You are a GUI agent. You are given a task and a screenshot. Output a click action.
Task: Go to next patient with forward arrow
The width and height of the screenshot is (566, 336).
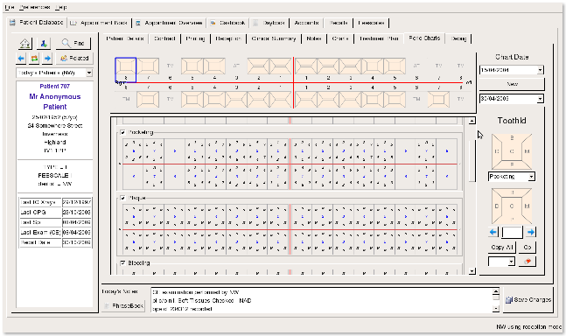[x=47, y=58]
